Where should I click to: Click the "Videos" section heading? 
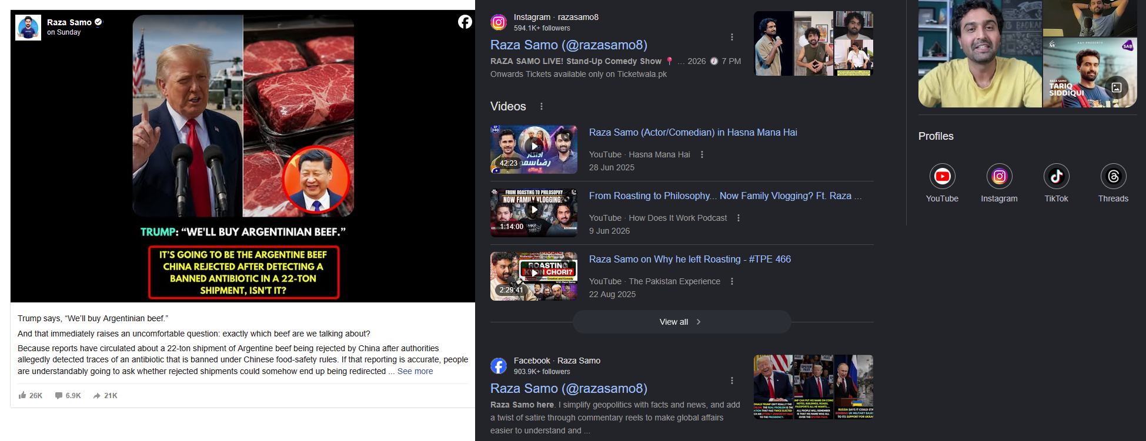[x=508, y=106]
